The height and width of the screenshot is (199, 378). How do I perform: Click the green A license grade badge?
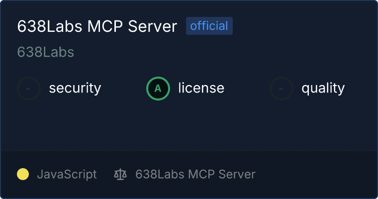click(158, 89)
